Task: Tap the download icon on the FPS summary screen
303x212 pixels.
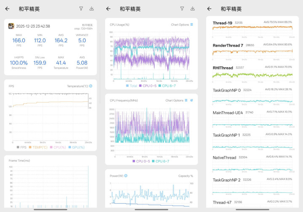Action: pos(92,8)
